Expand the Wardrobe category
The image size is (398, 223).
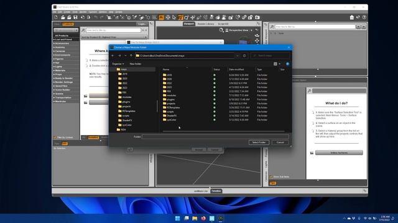[x=54, y=102]
